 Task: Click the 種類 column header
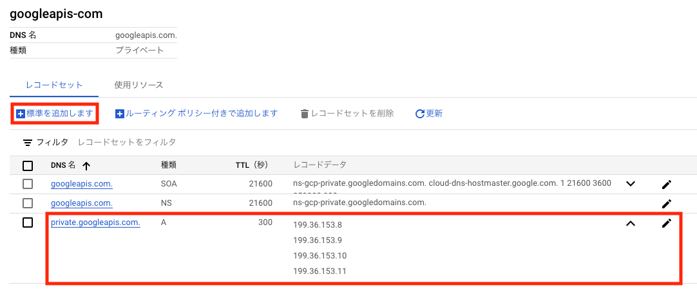pyautogui.click(x=169, y=165)
